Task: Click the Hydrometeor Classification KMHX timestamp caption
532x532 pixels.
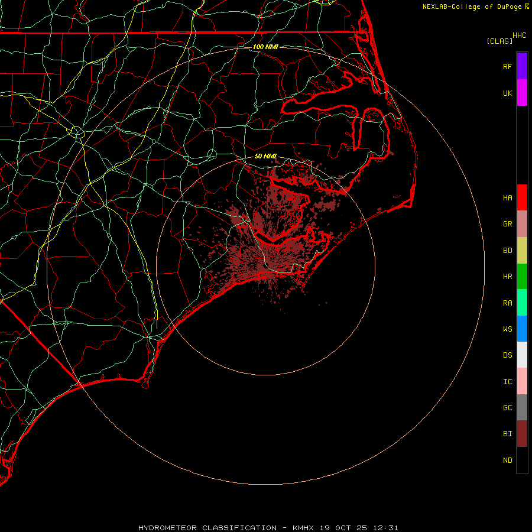Action: pos(268,528)
